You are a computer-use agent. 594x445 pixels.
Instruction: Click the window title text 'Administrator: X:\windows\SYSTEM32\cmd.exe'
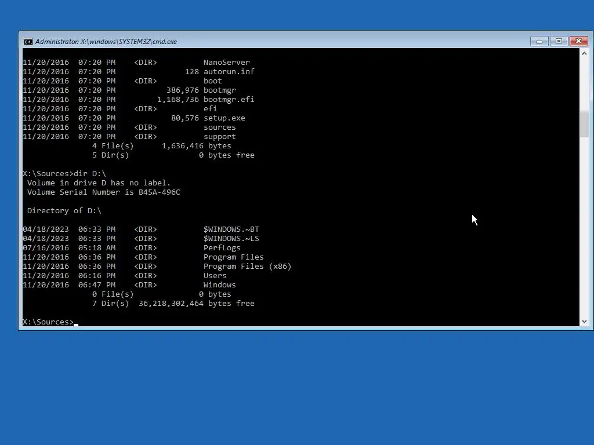pyautogui.click(x=106, y=42)
